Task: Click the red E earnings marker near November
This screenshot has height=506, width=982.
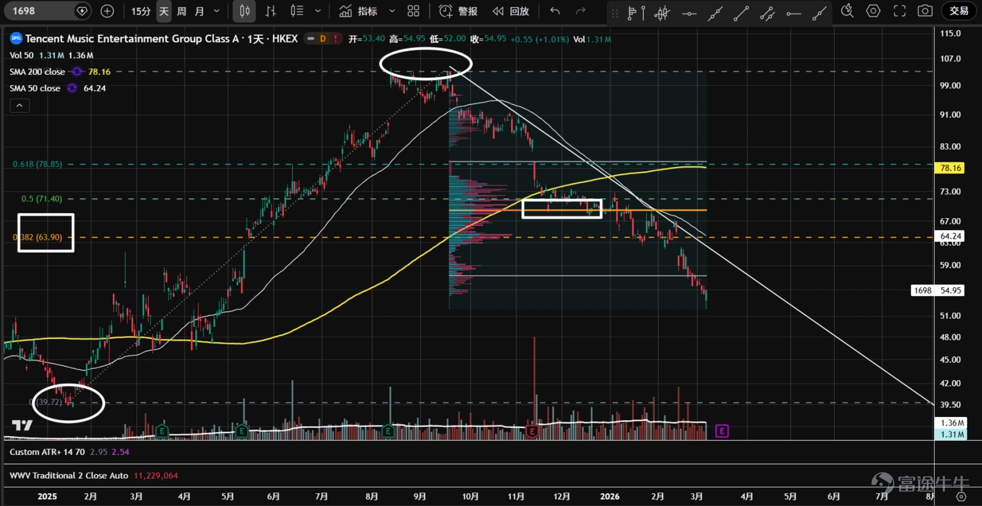Action: pyautogui.click(x=532, y=431)
